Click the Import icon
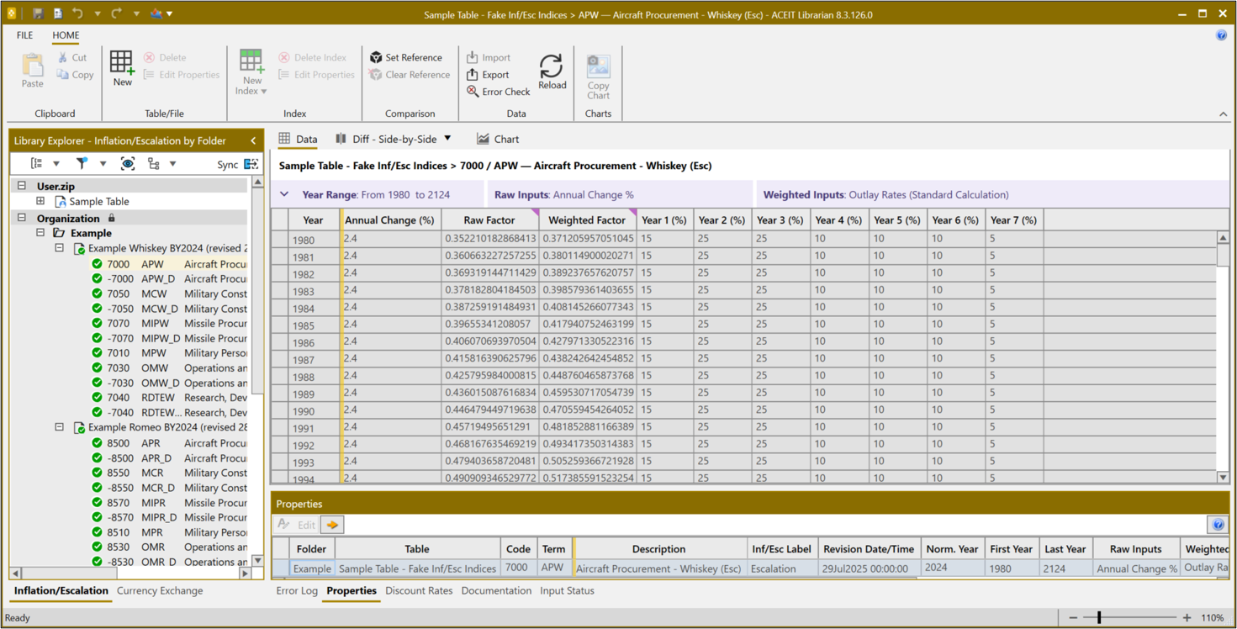 coord(473,57)
